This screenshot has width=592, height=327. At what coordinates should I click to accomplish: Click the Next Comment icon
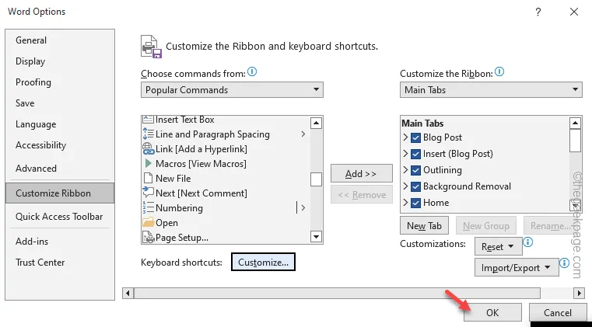[x=148, y=193]
